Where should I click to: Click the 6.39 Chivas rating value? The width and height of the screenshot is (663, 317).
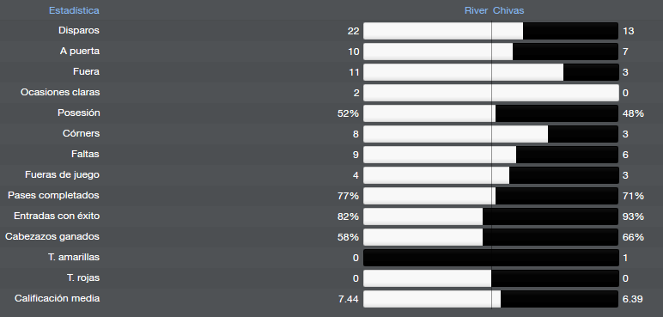pos(633,299)
